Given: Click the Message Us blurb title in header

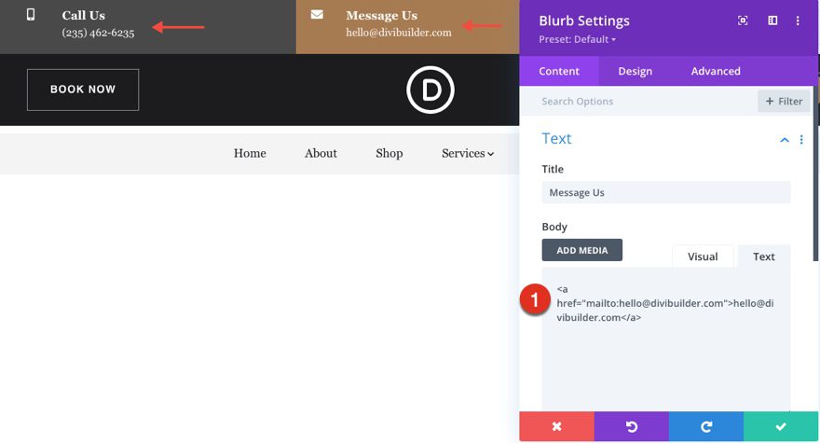Looking at the screenshot, I should [381, 16].
